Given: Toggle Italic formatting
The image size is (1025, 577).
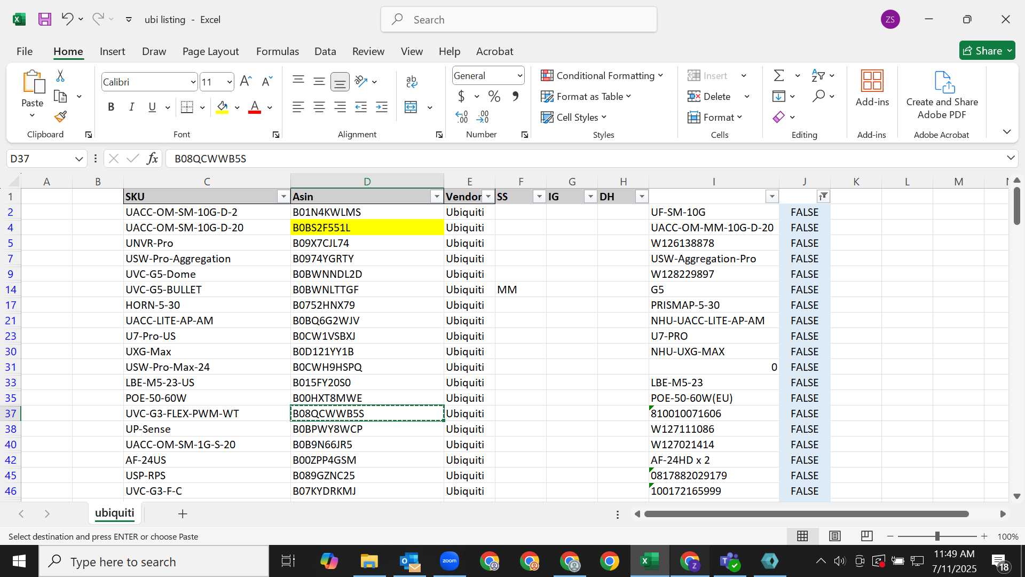Looking at the screenshot, I should click(x=131, y=107).
